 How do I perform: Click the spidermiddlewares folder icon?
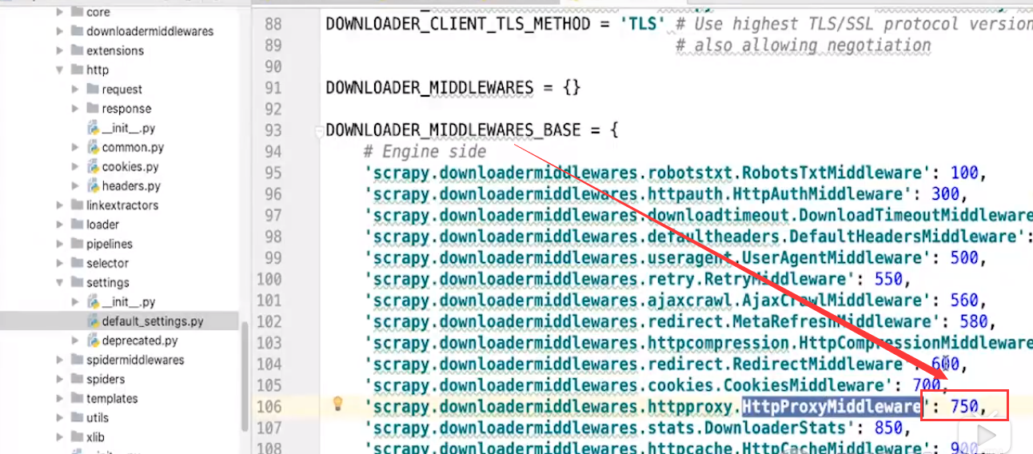coord(77,359)
